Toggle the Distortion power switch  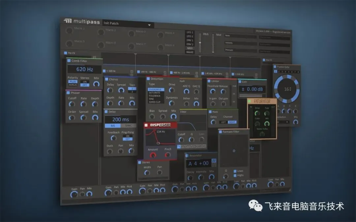point(148,79)
